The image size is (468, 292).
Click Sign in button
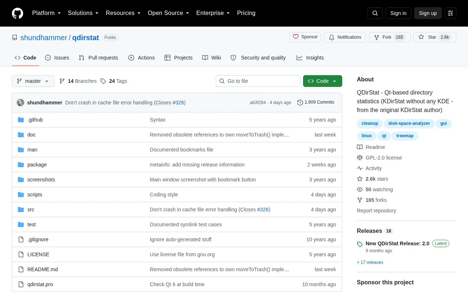click(398, 13)
